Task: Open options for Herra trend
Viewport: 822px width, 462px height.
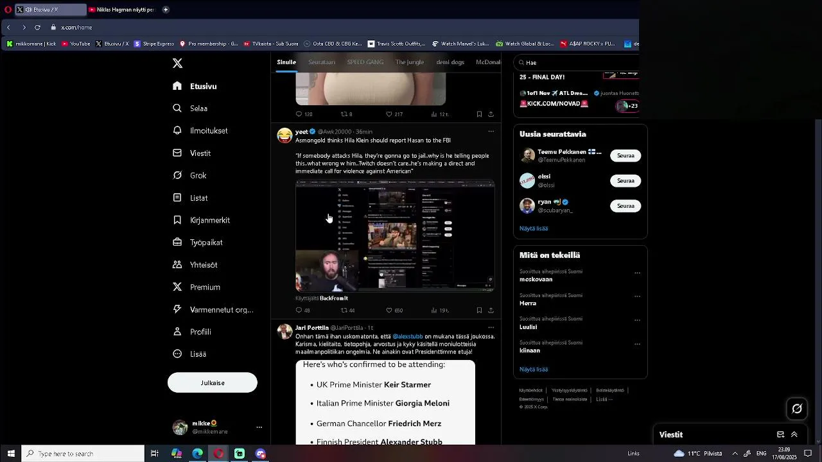Action: point(637,296)
